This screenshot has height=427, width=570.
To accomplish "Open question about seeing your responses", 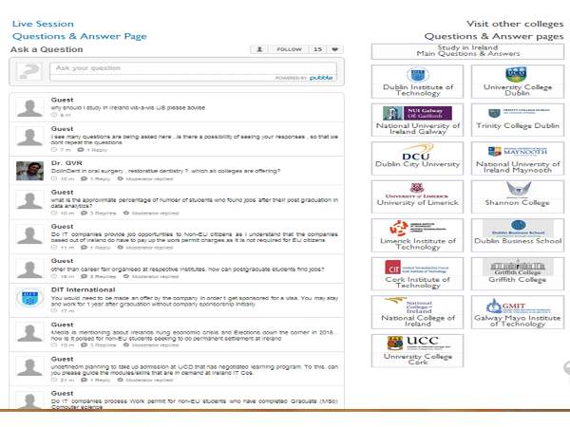I will click(195, 139).
